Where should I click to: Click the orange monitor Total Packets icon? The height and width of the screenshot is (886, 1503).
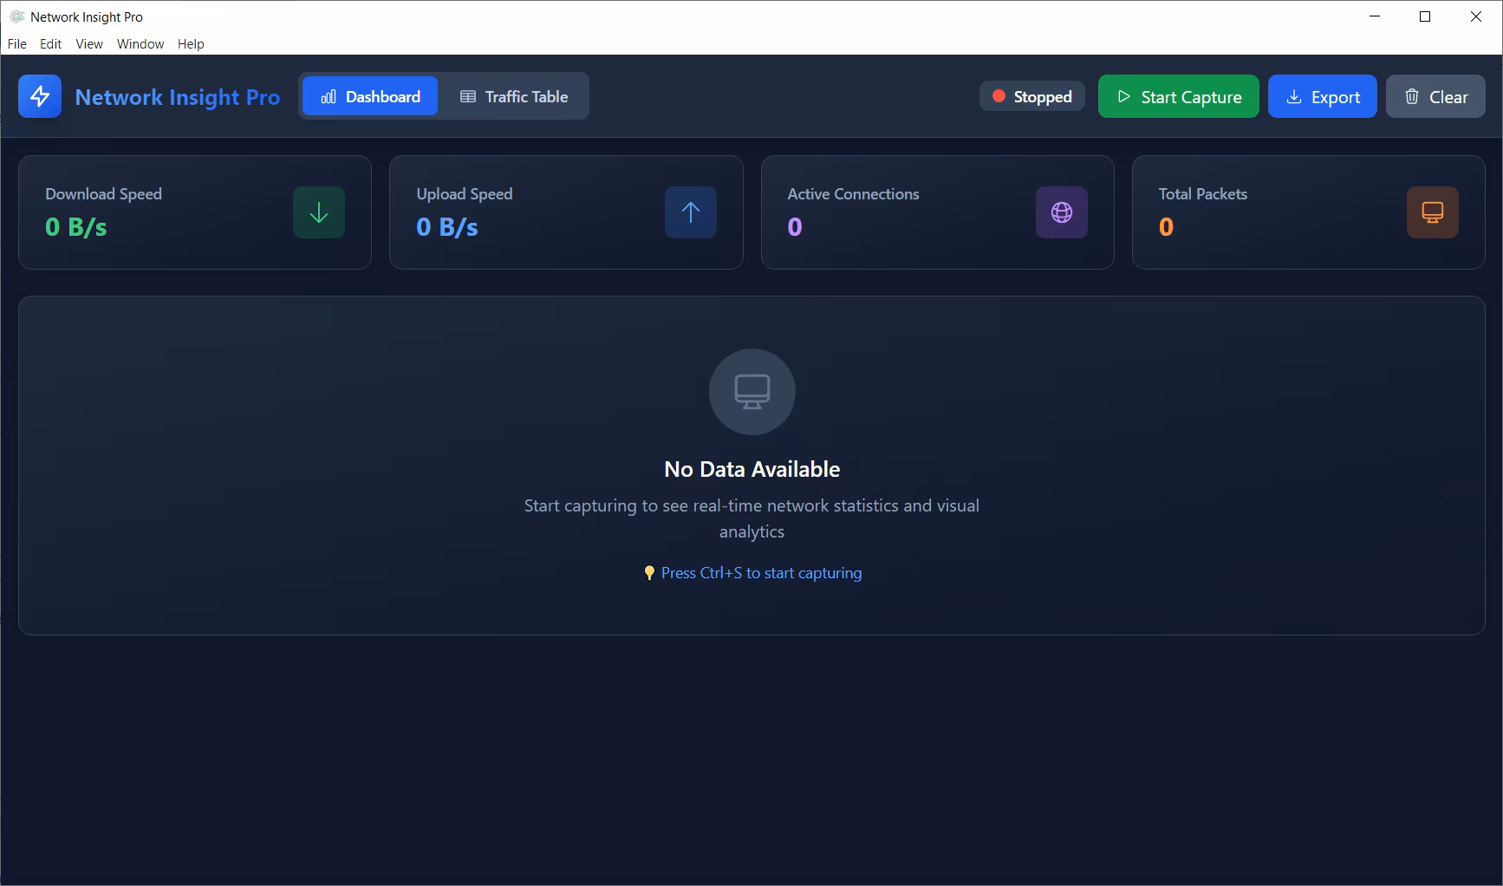[1432, 212]
